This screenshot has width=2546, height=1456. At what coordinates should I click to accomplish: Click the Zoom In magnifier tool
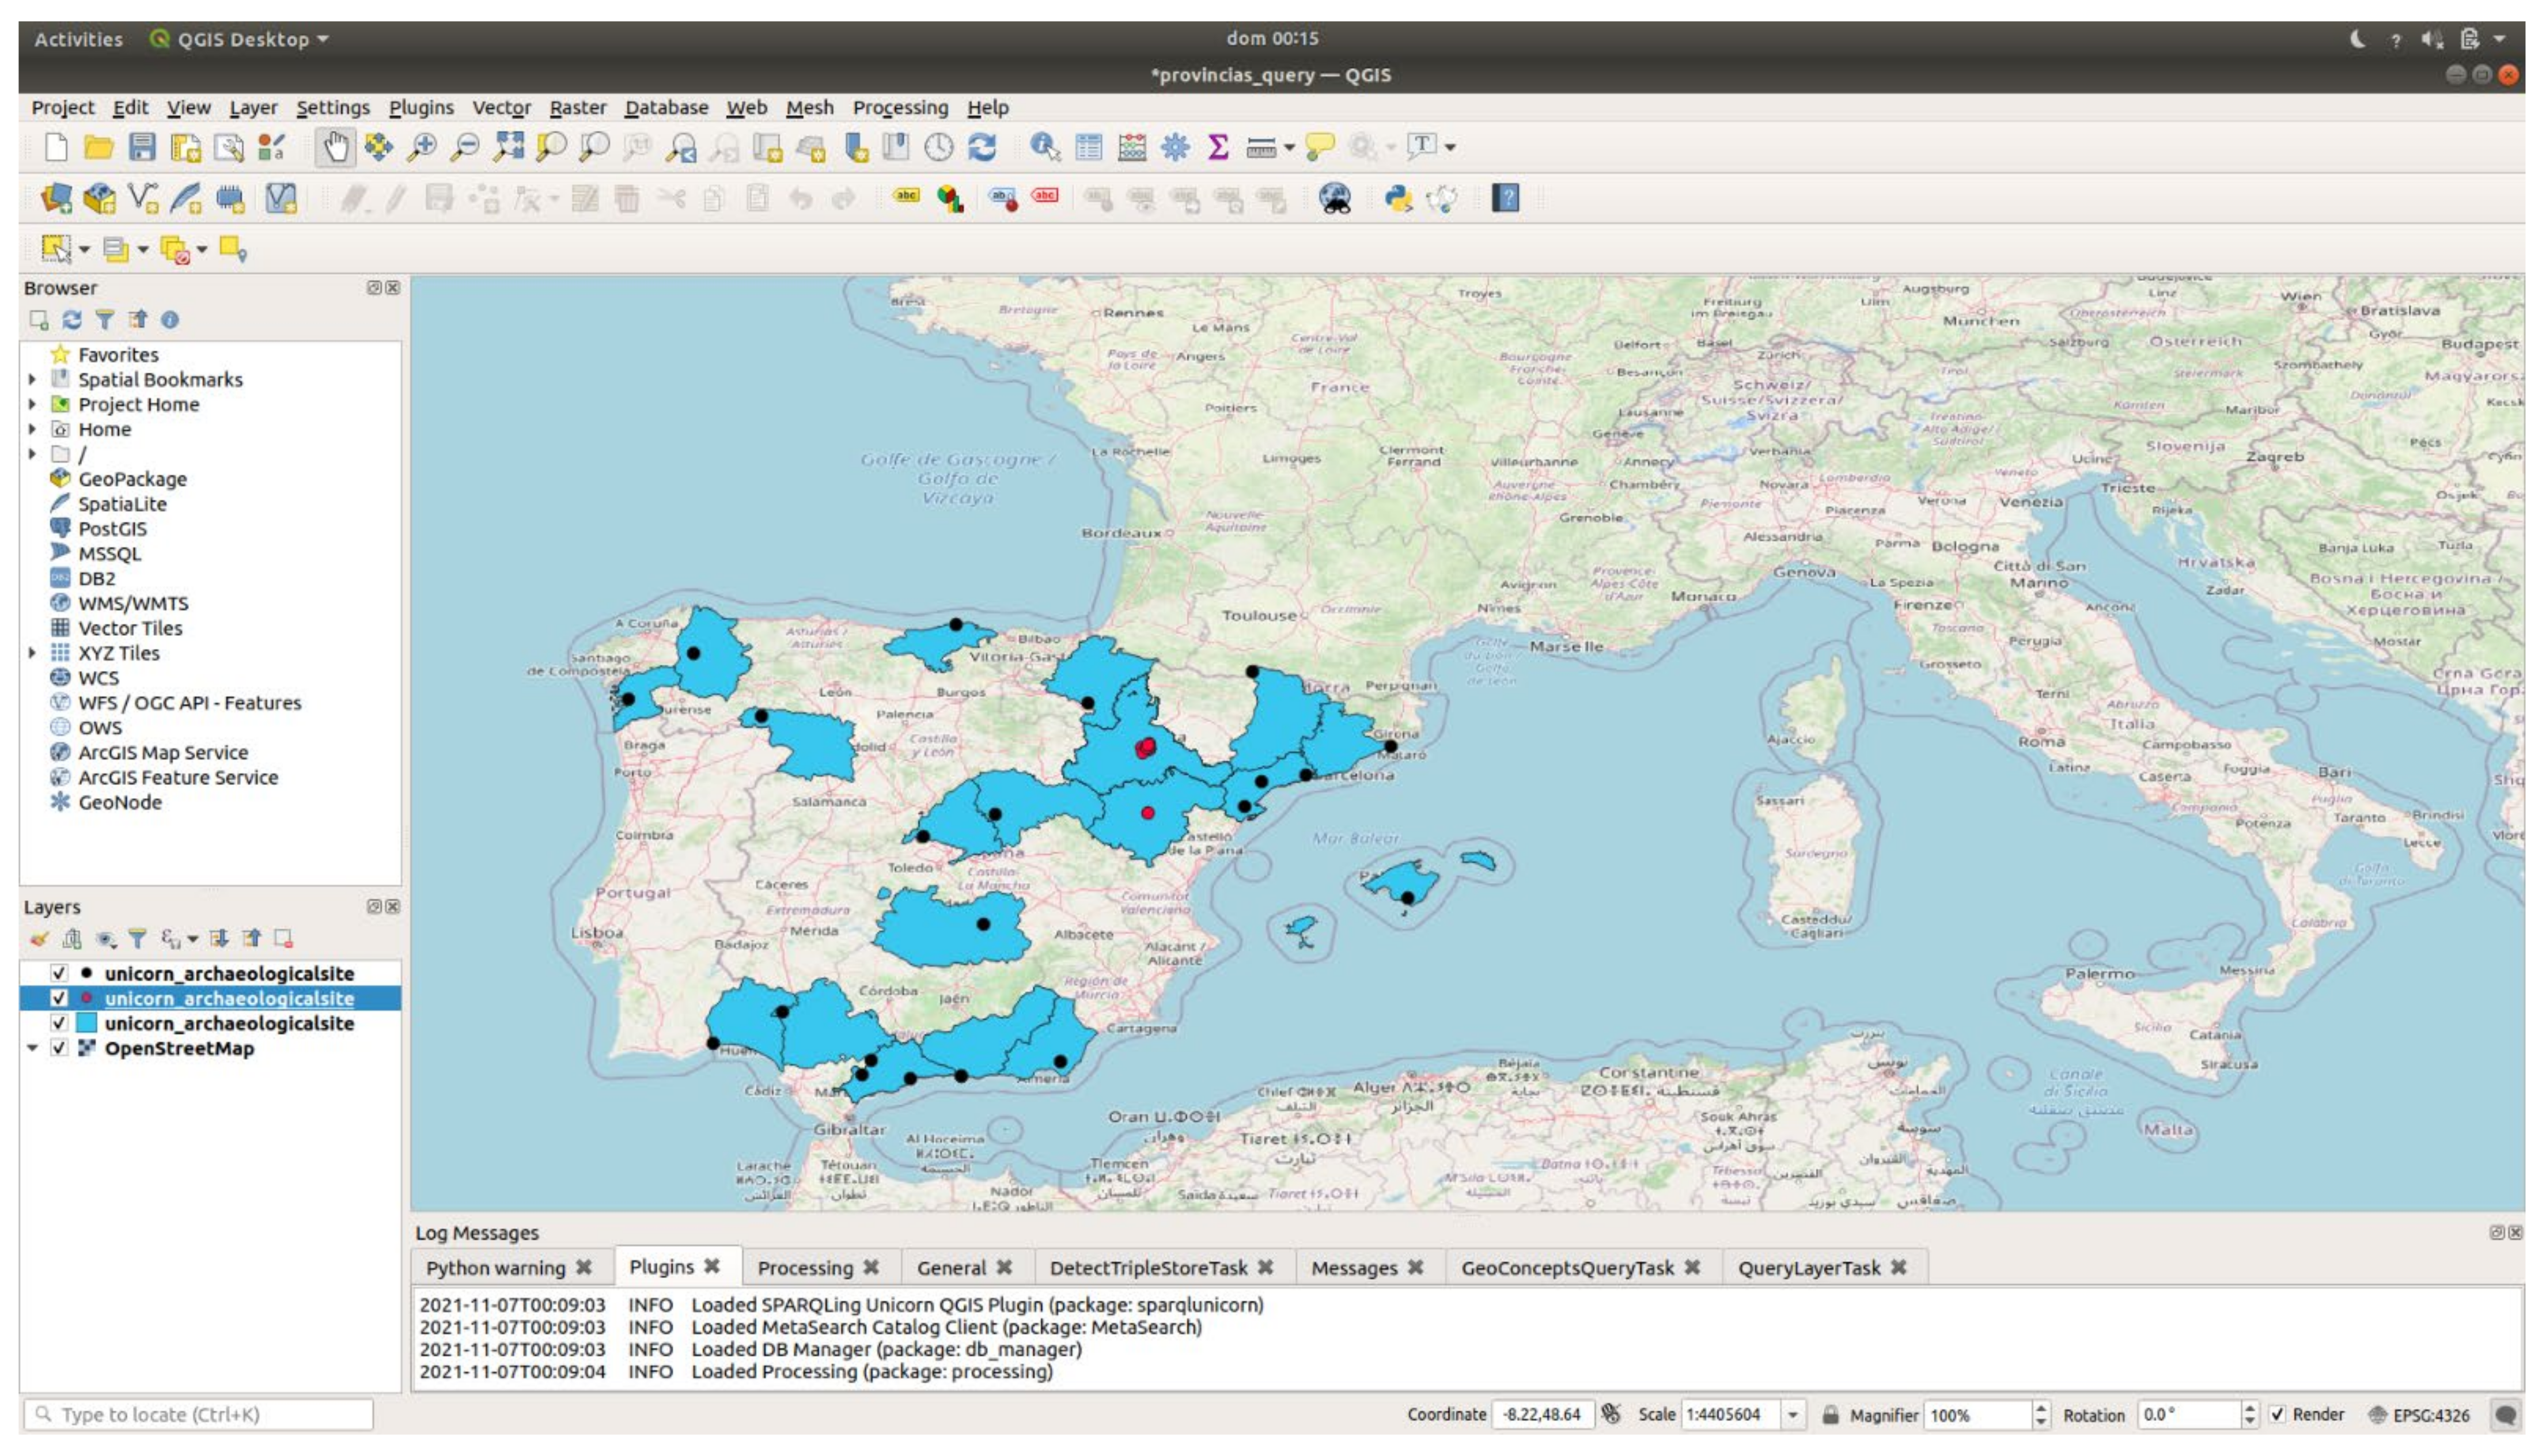tap(422, 148)
